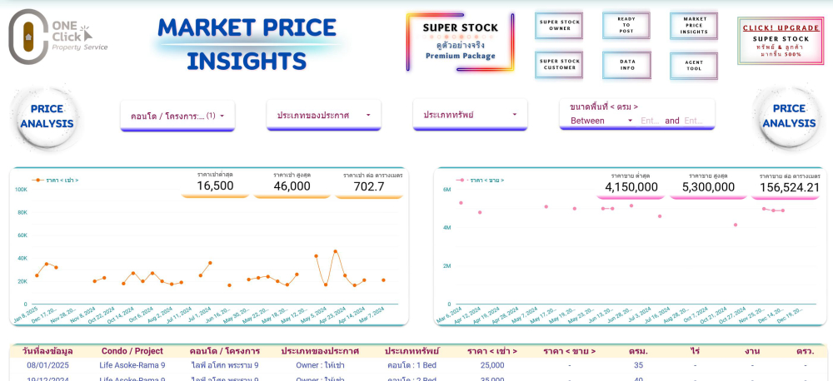This screenshot has width=833, height=381.
Task: Click the left Price Analysis circle badge
Action: pyautogui.click(x=47, y=116)
